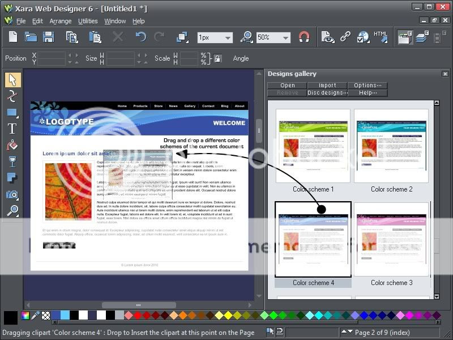Click the Preview web page eye icon
This screenshot has width=453, height=340.
tap(328, 37)
